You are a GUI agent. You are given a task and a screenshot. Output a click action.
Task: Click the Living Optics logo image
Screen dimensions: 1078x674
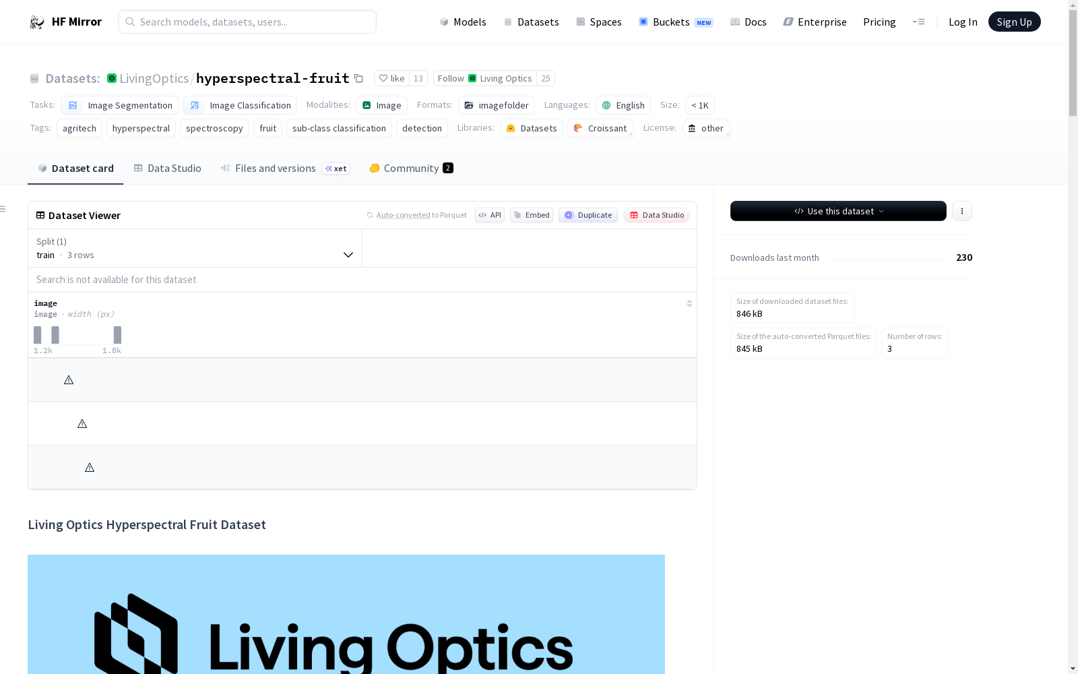346,614
